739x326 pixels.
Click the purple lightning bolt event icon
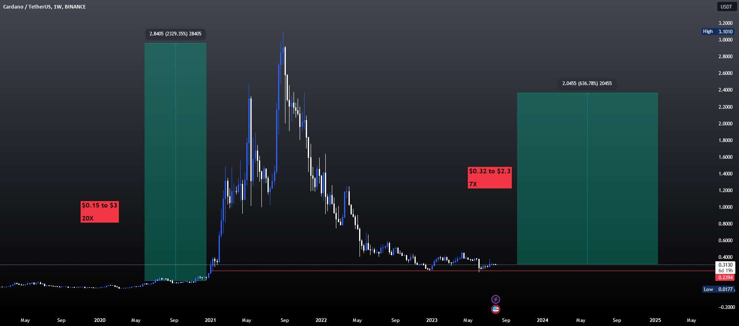[x=496, y=299]
